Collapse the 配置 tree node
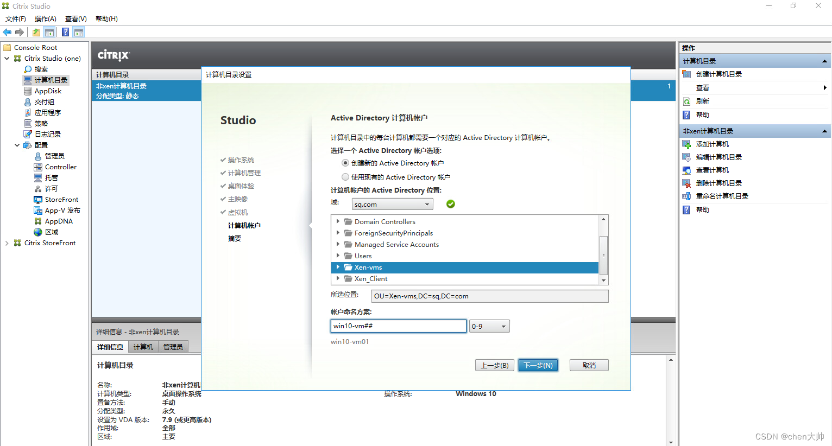Screen dimensions: 832x446 point(17,145)
